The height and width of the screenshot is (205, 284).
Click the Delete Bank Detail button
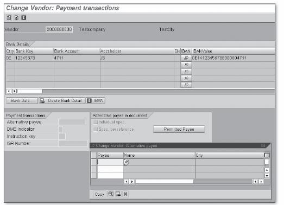[62, 100]
